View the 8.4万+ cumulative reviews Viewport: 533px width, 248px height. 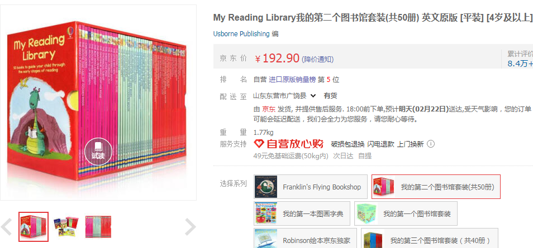520,64
